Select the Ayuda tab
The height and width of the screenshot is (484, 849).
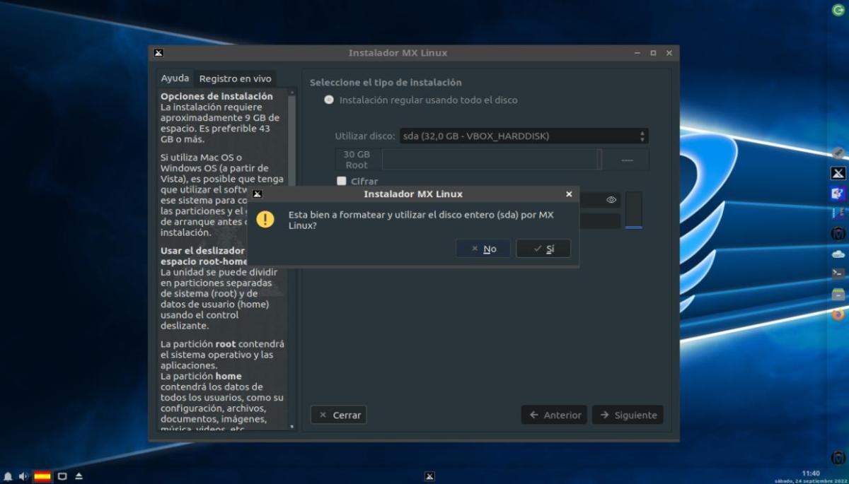coord(175,78)
